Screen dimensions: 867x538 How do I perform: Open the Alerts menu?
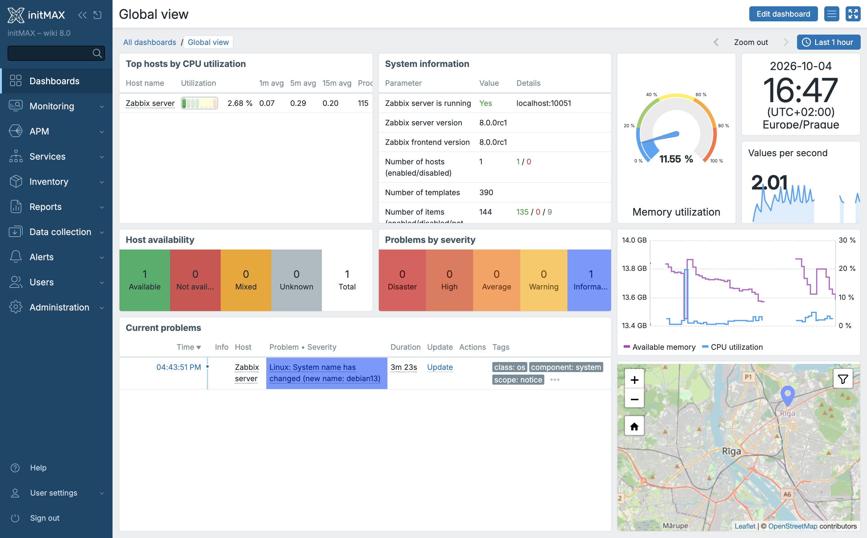[56, 257]
